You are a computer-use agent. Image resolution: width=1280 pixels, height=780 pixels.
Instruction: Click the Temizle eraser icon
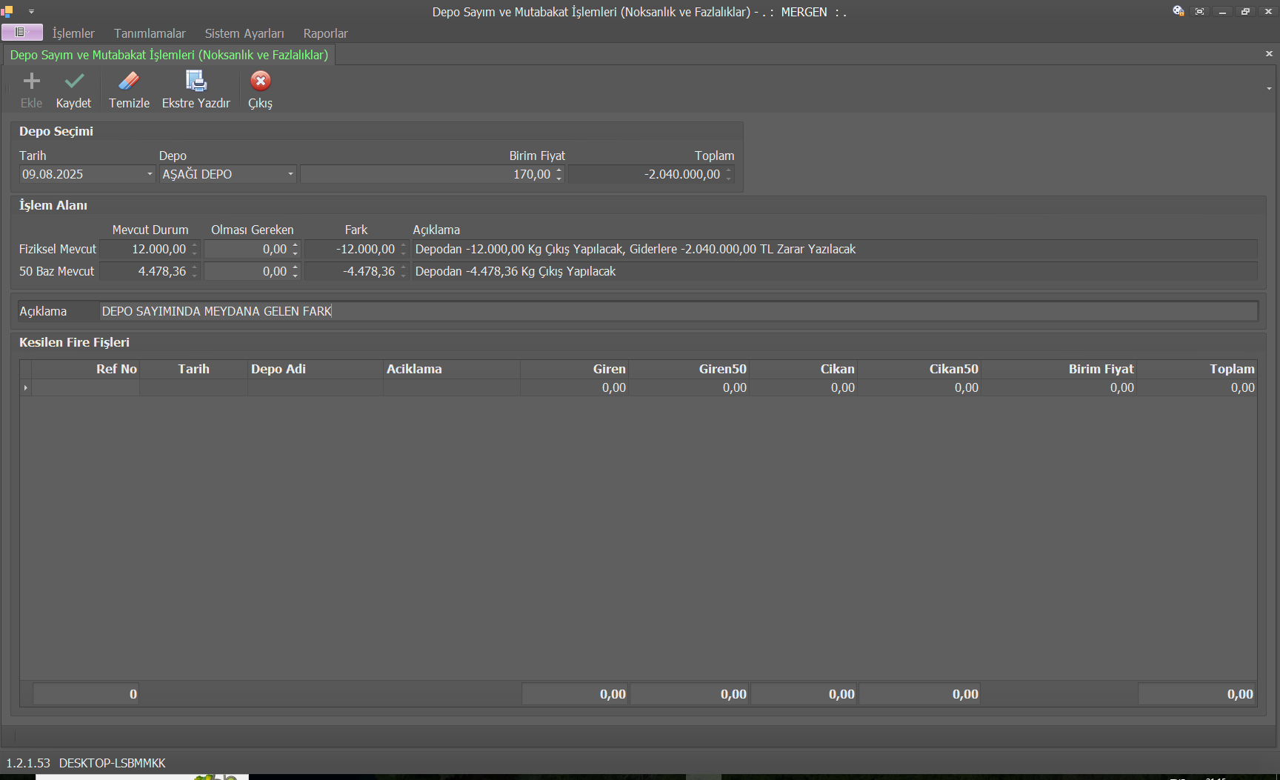click(129, 81)
